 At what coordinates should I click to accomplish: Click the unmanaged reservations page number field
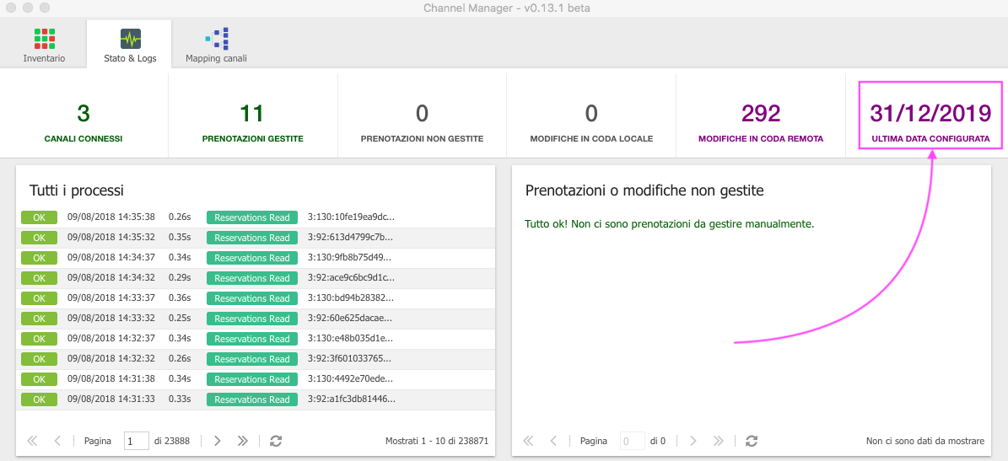click(x=633, y=441)
